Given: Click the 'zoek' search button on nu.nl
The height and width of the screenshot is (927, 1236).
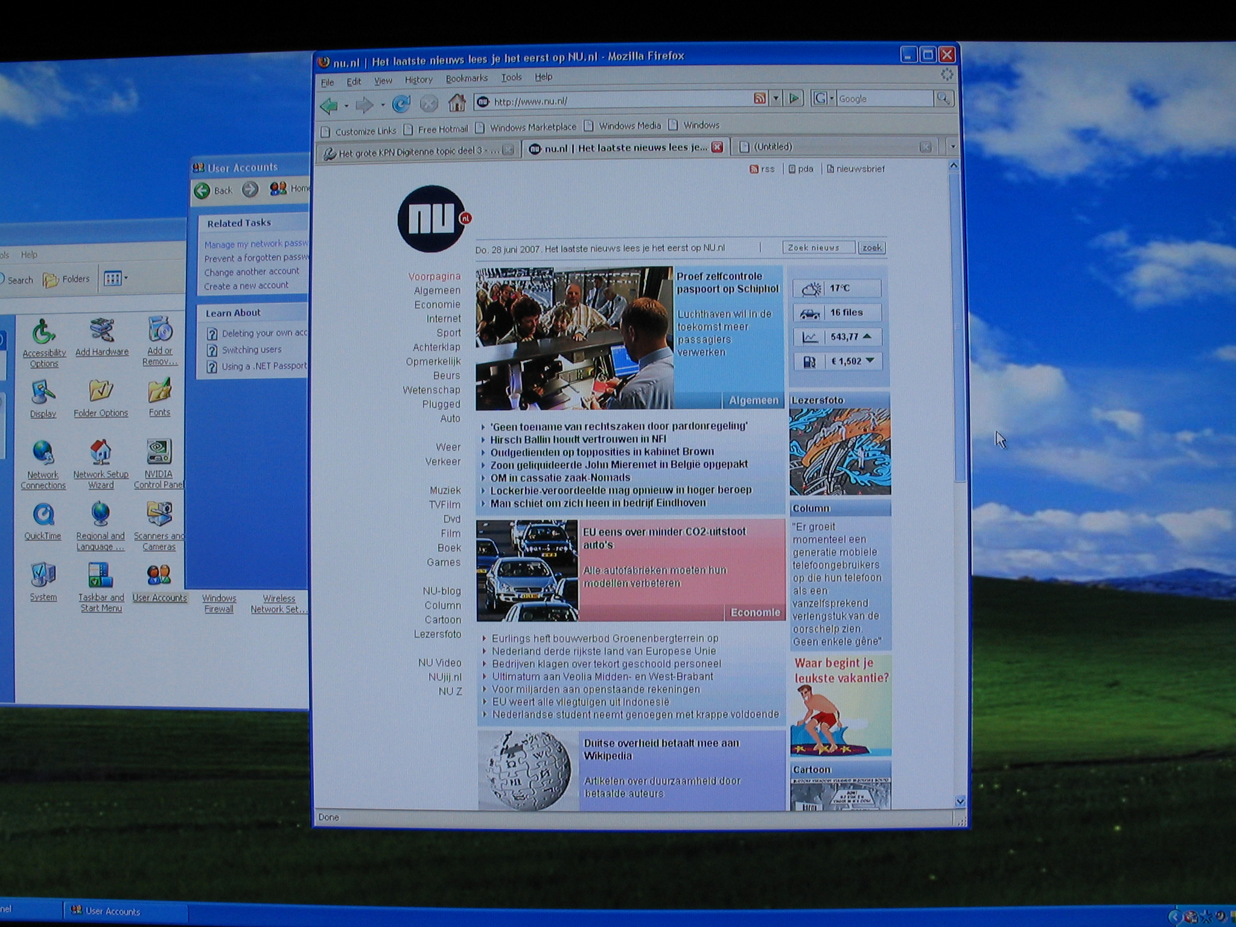Looking at the screenshot, I should (x=872, y=247).
